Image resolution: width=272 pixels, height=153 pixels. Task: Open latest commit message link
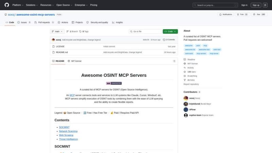tap(81, 40)
